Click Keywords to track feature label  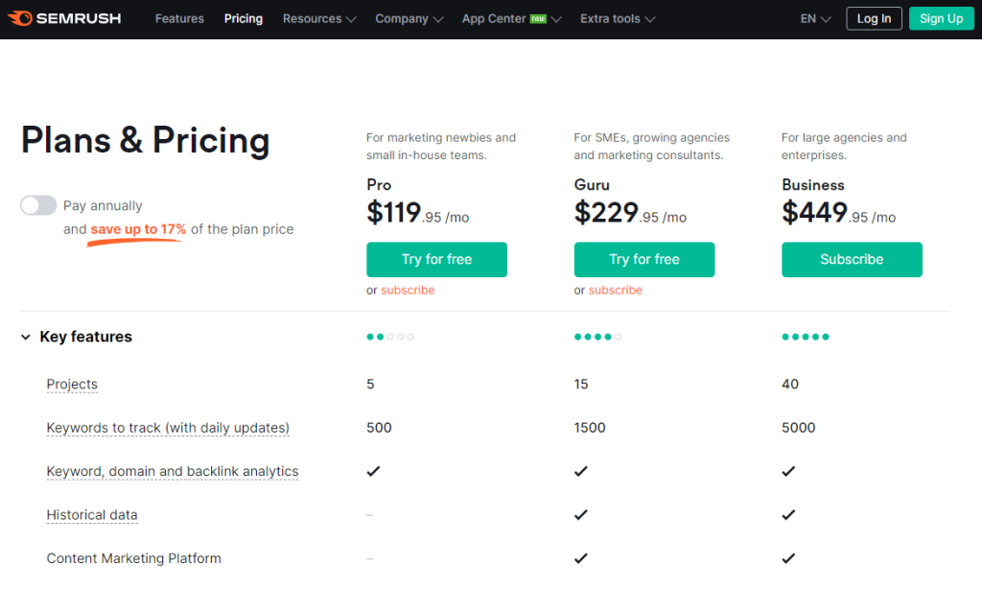pyautogui.click(x=168, y=428)
